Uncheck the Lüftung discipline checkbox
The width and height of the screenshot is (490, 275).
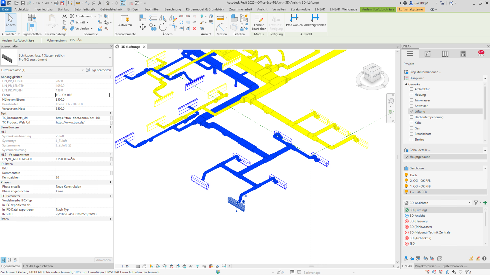[411, 111]
